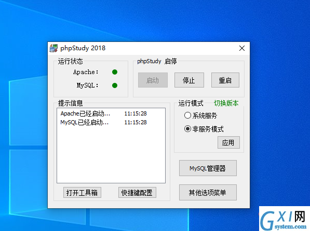Select the 系统服务 radio option
The width and height of the screenshot is (310, 231).
[200, 116]
